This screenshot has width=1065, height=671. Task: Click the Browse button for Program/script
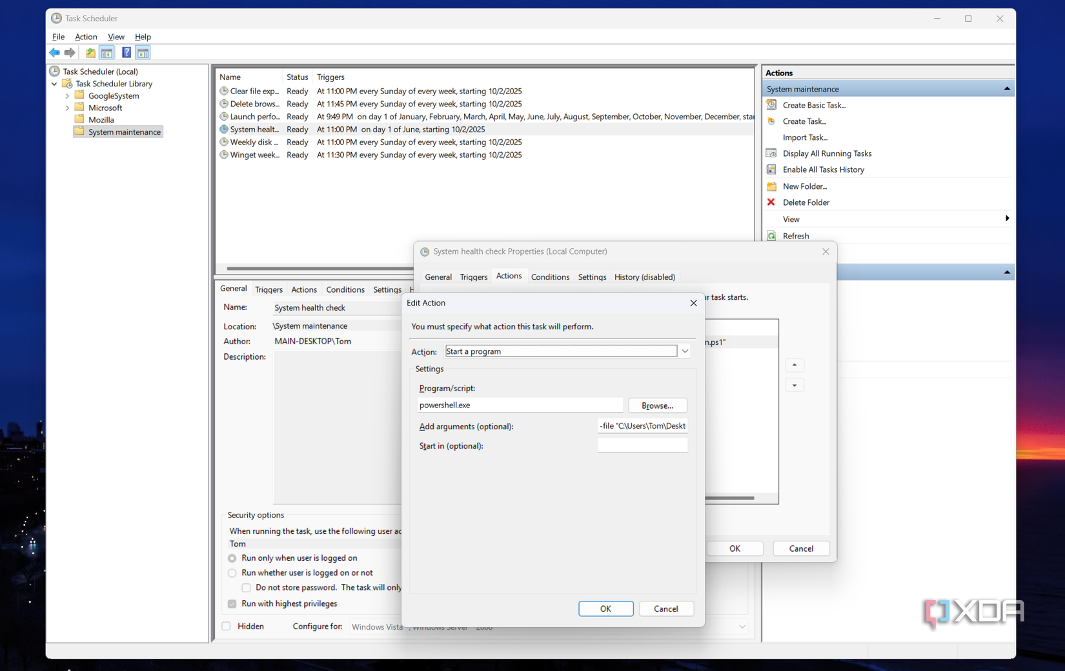pyautogui.click(x=657, y=405)
